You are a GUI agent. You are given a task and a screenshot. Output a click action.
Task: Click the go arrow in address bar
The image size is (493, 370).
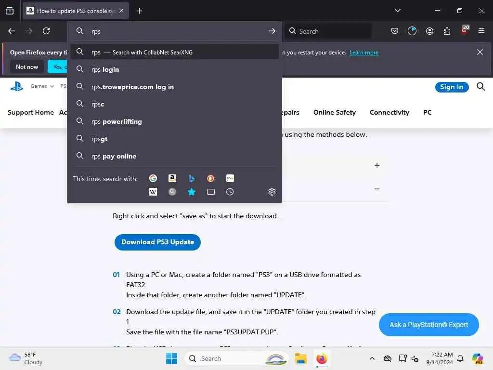pyautogui.click(x=272, y=31)
